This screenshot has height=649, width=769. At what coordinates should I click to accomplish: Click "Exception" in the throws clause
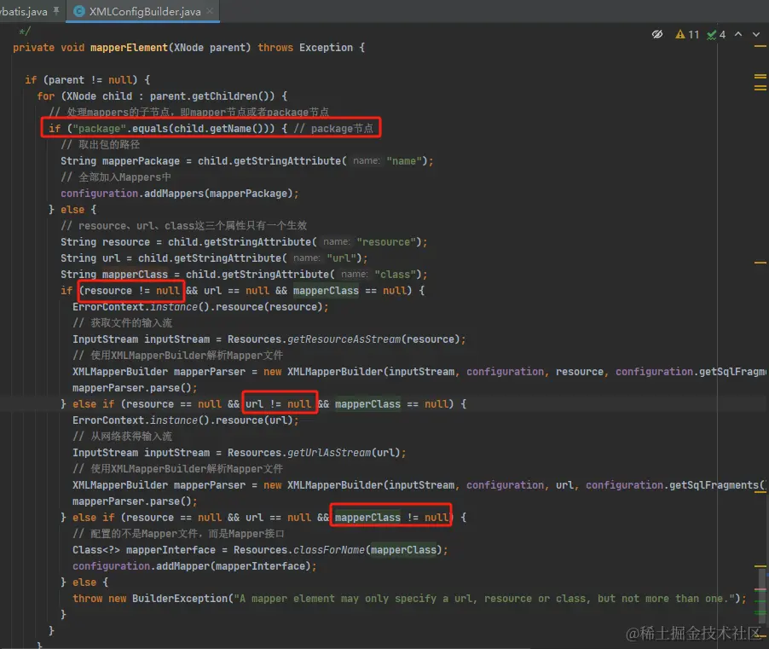tap(327, 48)
